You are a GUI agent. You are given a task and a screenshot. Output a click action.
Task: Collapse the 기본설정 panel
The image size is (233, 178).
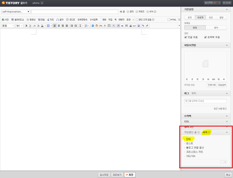[227, 9]
